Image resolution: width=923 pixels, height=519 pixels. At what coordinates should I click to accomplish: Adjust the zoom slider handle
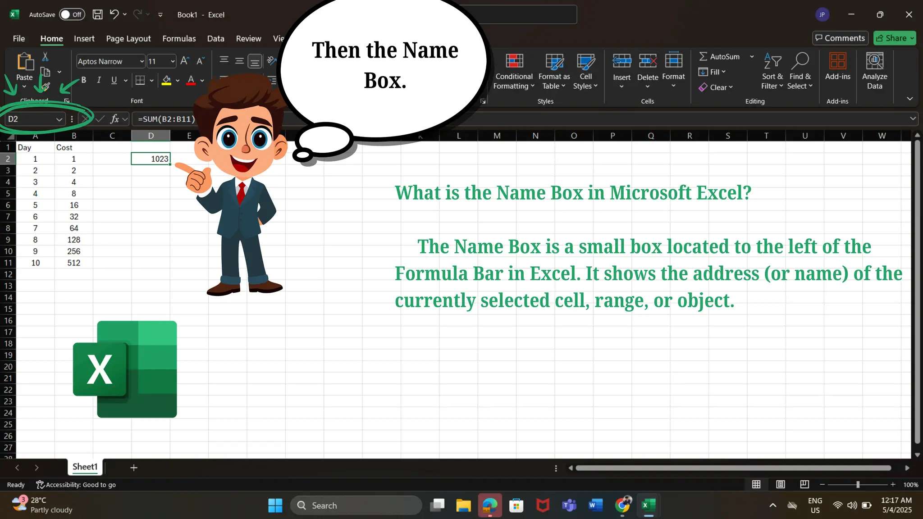pos(858,484)
